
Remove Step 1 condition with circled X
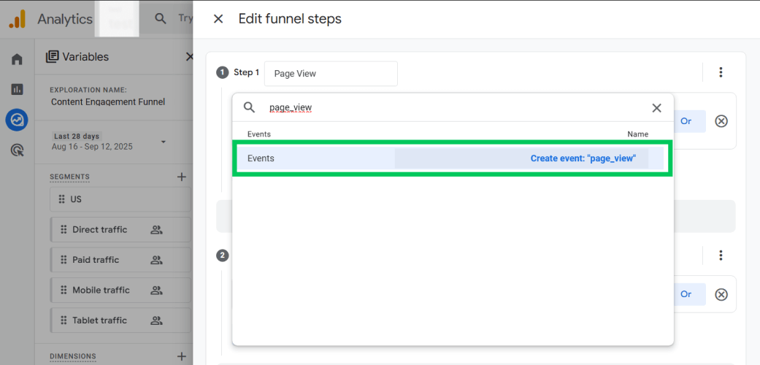tap(721, 121)
